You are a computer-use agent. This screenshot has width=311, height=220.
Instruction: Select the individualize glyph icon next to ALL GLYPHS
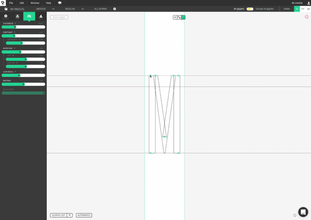coord(115,9)
